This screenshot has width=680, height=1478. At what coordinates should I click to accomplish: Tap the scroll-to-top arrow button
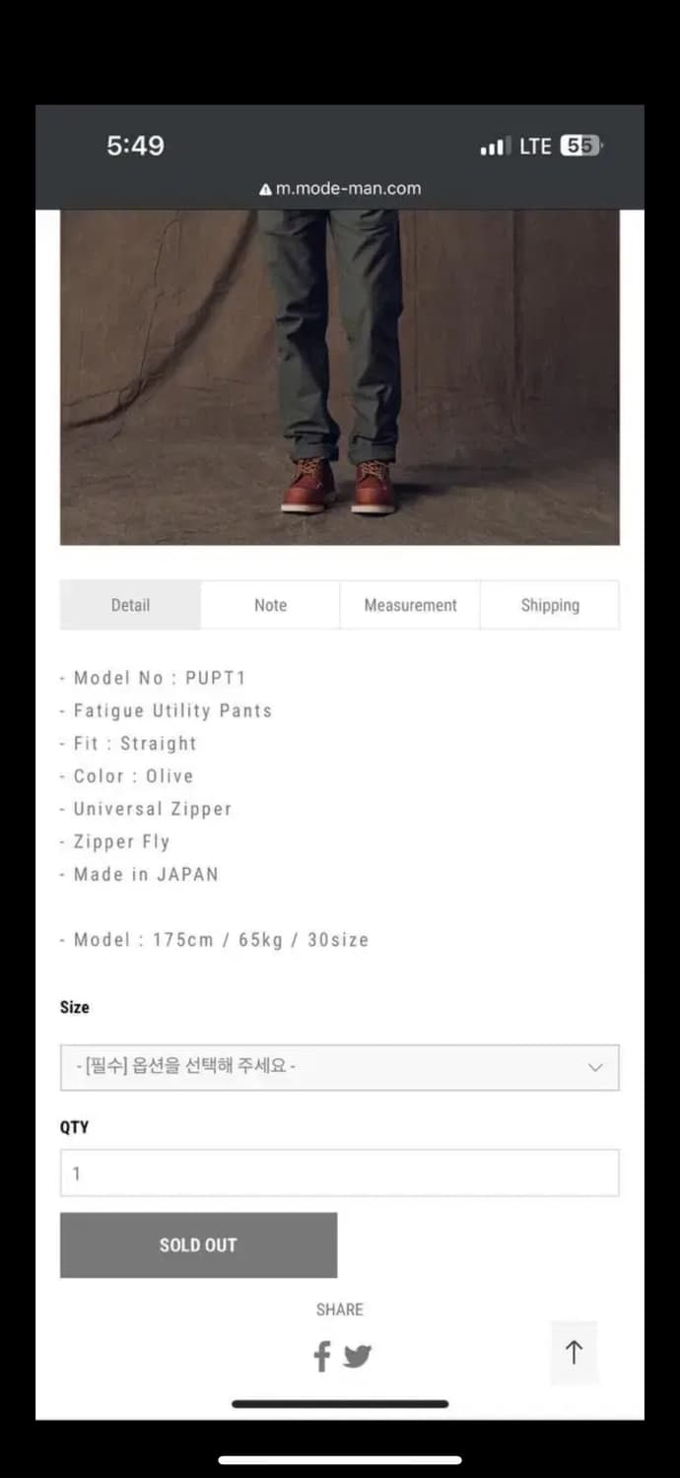pos(574,1352)
